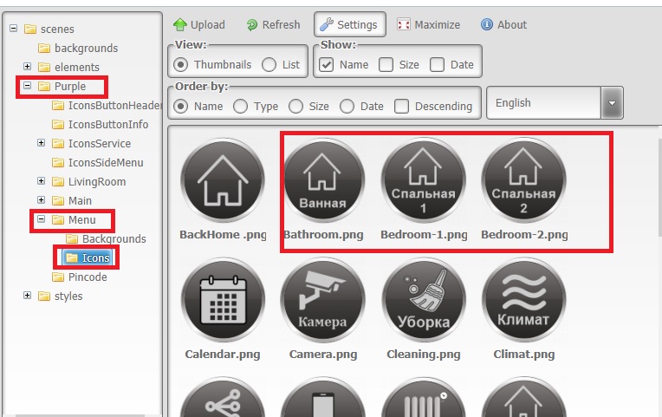662x417 pixels.
Task: Select the BackHome house icon thumbnail
Action: (223, 180)
